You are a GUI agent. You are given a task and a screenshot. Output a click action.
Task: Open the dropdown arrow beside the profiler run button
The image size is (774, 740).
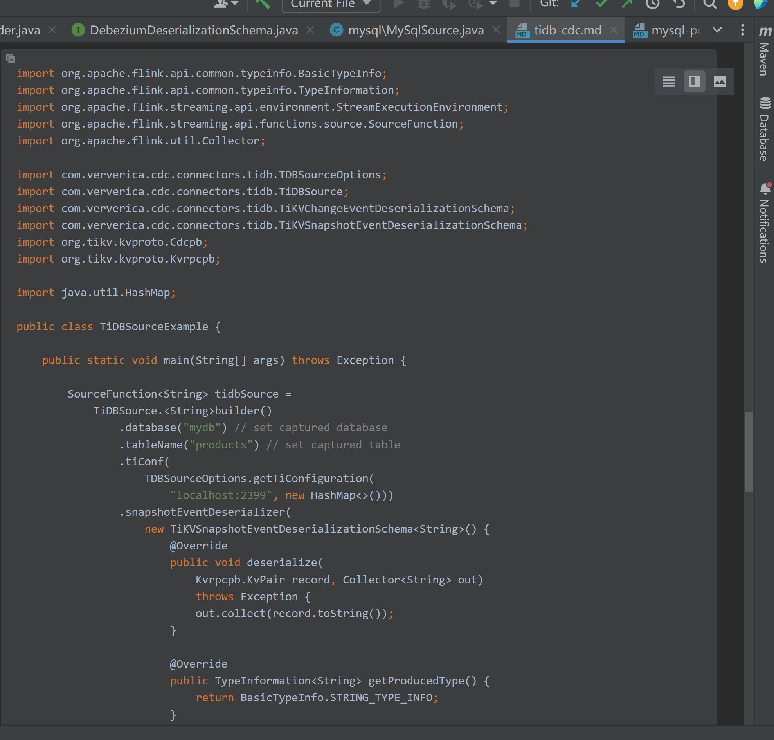pyautogui.click(x=493, y=4)
